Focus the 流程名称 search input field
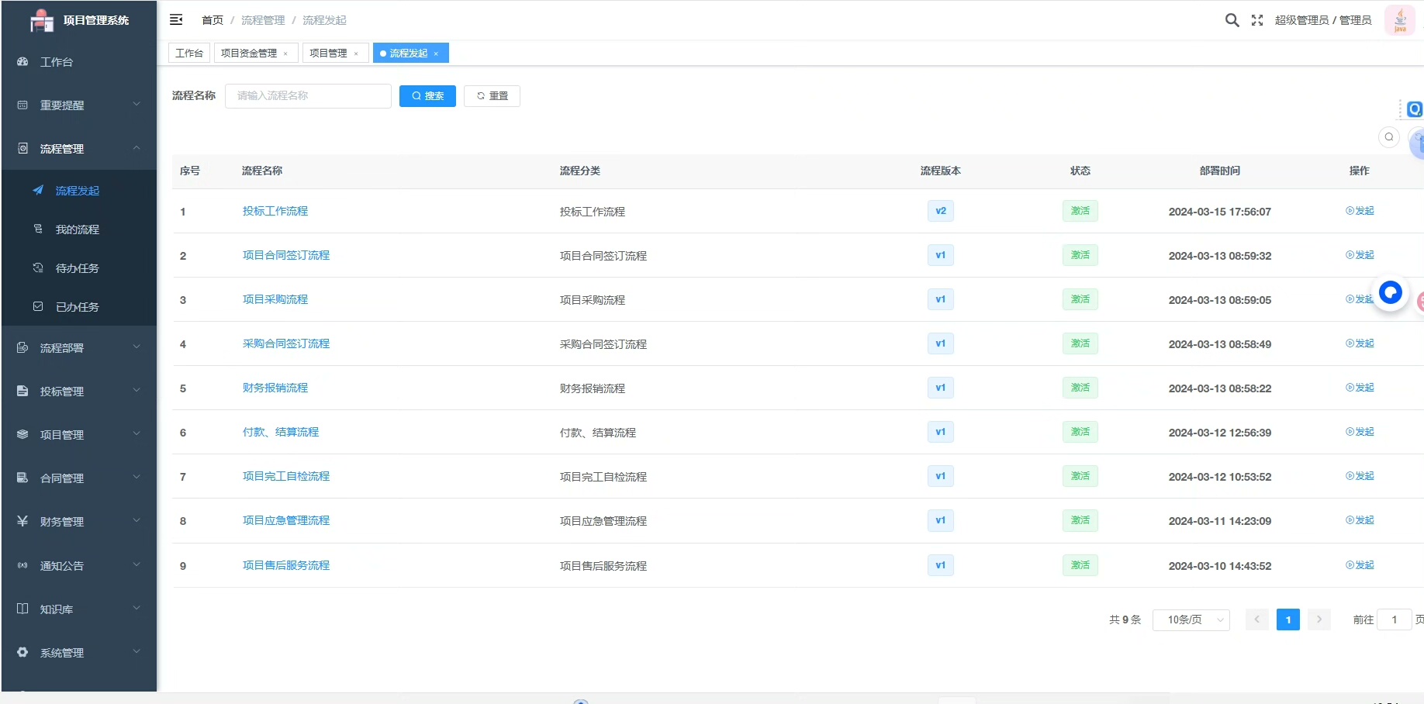 pos(308,96)
